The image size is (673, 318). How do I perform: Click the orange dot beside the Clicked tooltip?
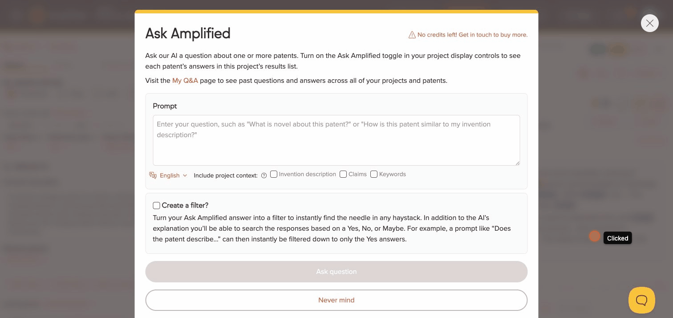click(x=595, y=236)
